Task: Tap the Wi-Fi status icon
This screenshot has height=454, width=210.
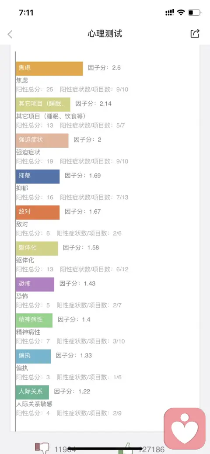Action: click(x=181, y=12)
